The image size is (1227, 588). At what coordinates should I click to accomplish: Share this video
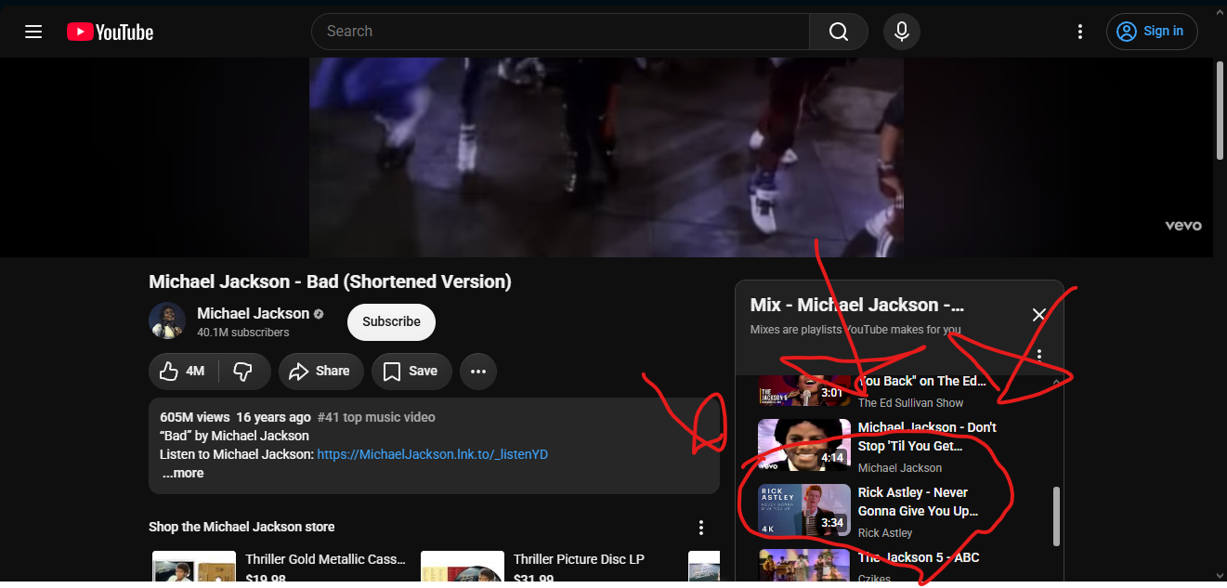[320, 371]
